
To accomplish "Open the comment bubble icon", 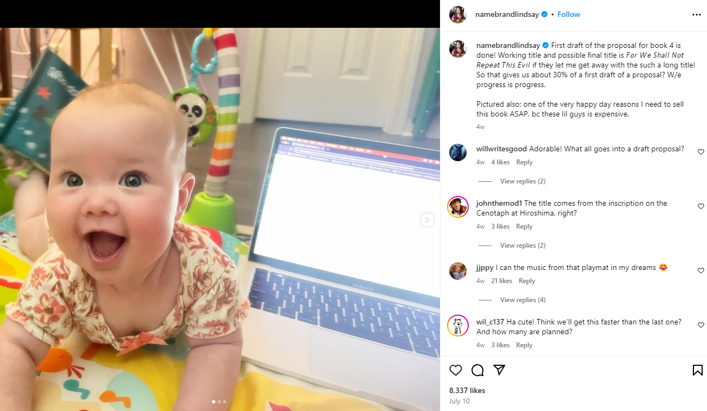I will (477, 370).
